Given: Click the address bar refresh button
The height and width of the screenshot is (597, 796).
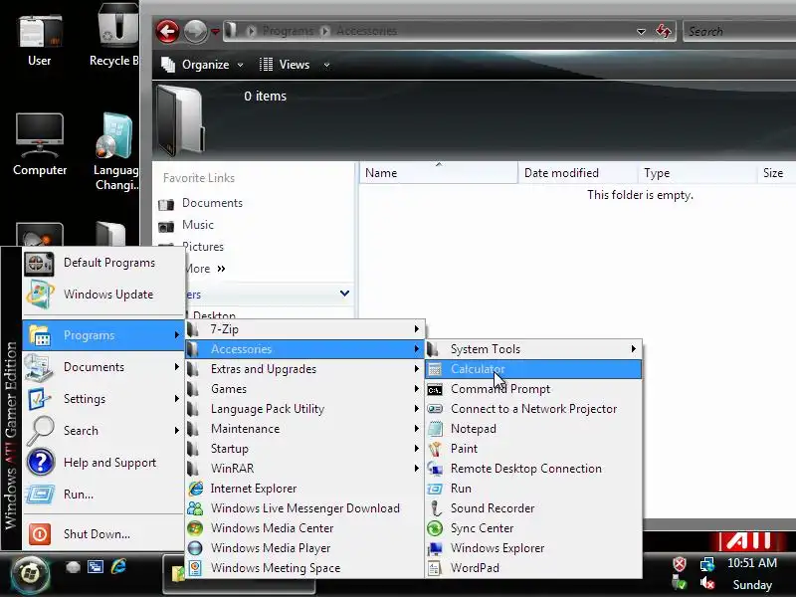Looking at the screenshot, I should (663, 32).
